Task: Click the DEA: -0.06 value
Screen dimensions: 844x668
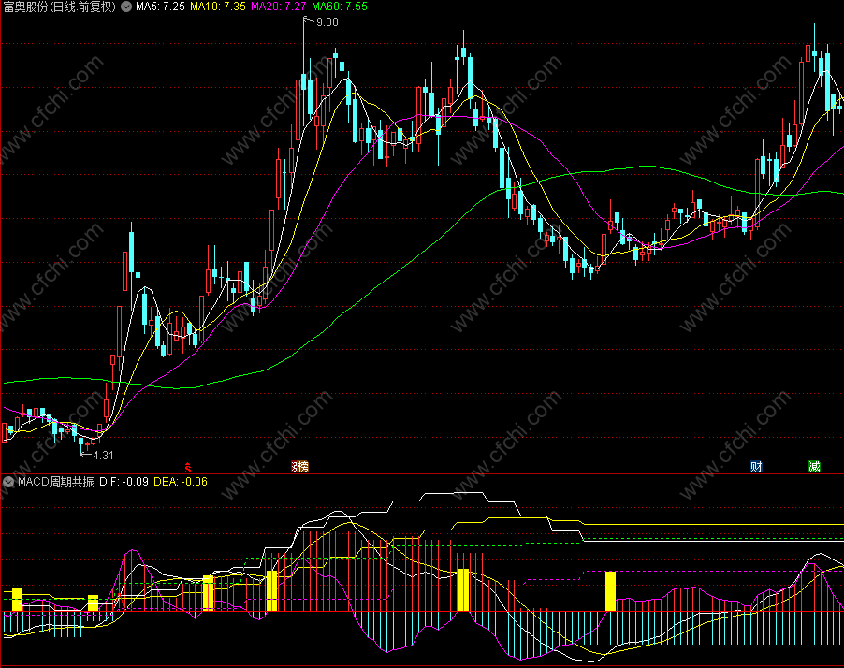Action: click(181, 482)
